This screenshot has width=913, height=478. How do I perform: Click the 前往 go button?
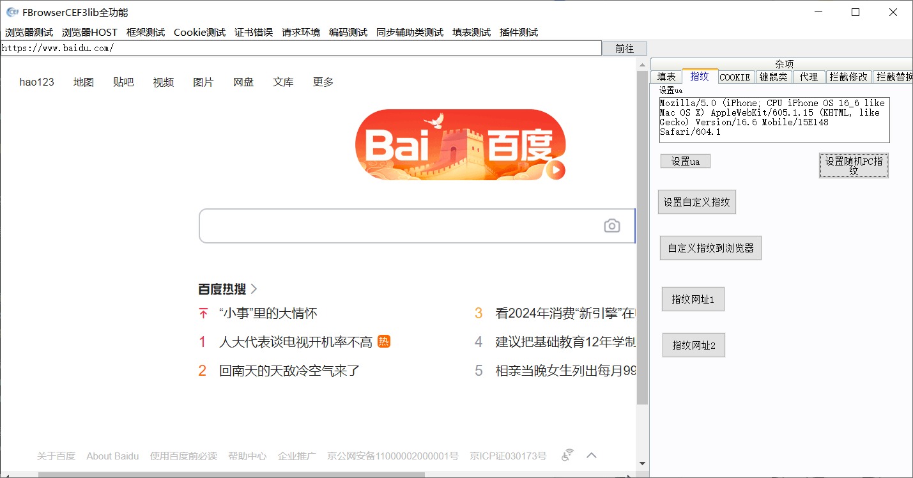coord(625,49)
